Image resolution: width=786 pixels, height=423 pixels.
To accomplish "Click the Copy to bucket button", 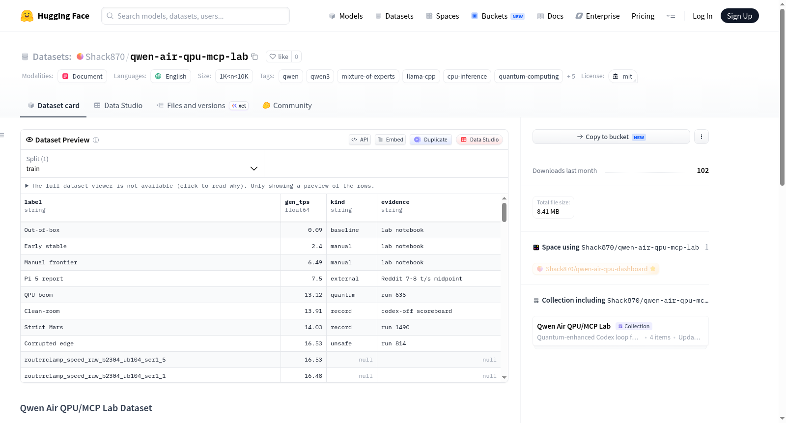I will coord(611,137).
